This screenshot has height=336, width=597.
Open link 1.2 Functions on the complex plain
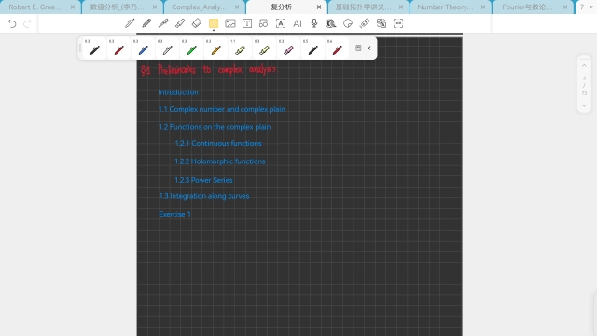point(215,127)
